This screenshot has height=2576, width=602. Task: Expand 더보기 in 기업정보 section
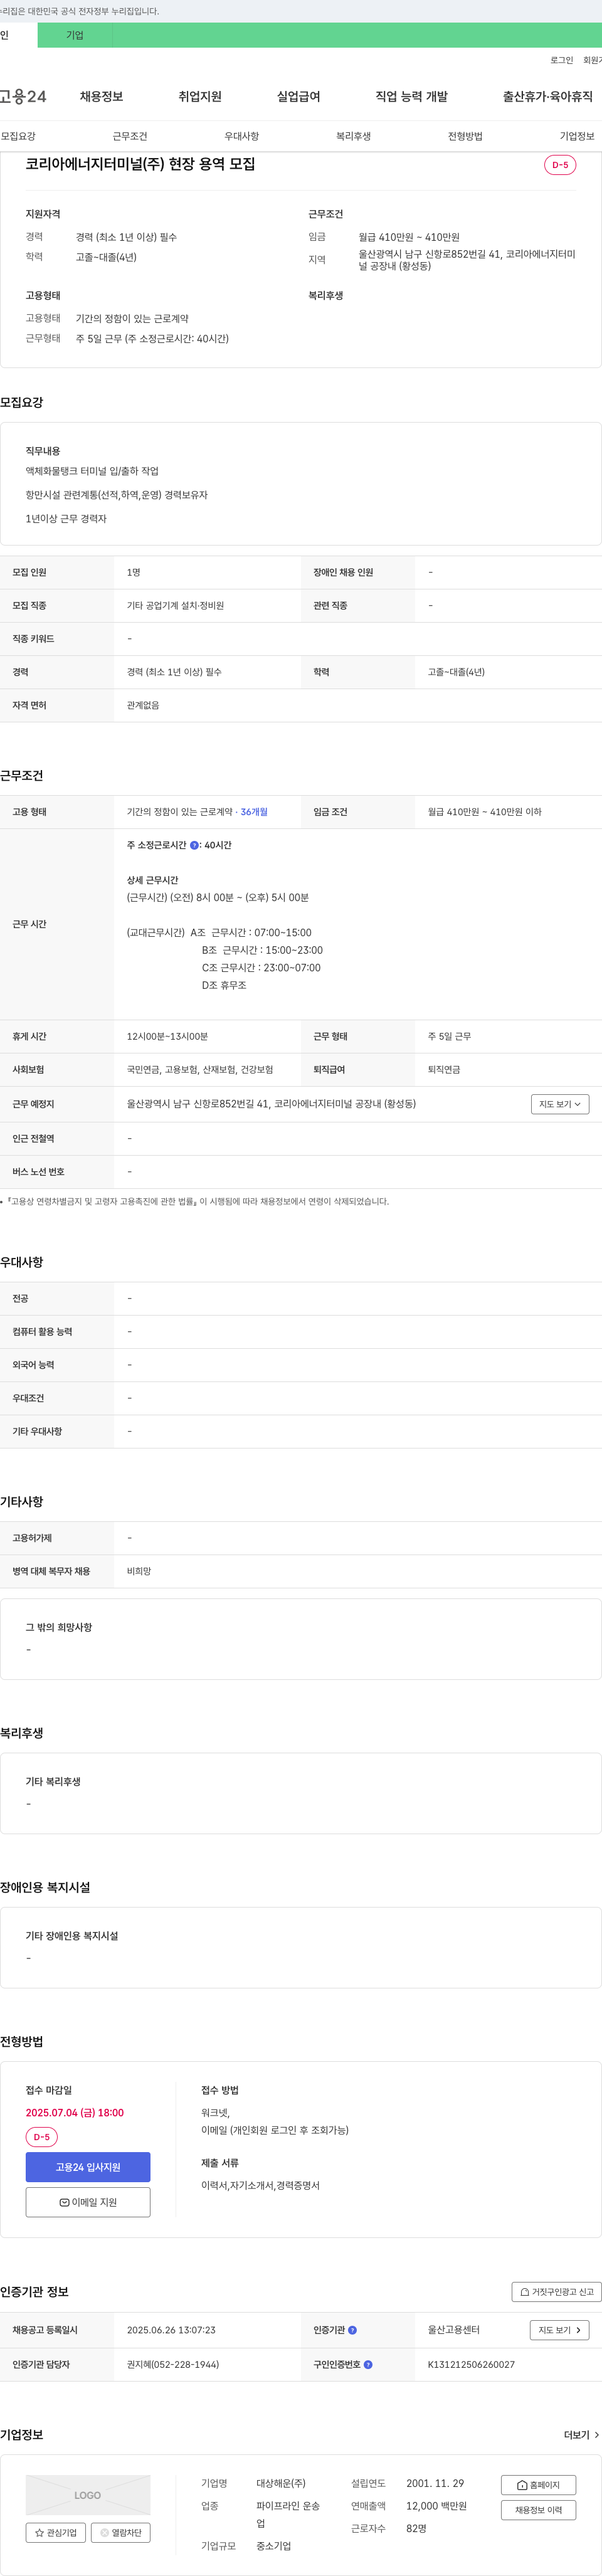click(582, 2435)
